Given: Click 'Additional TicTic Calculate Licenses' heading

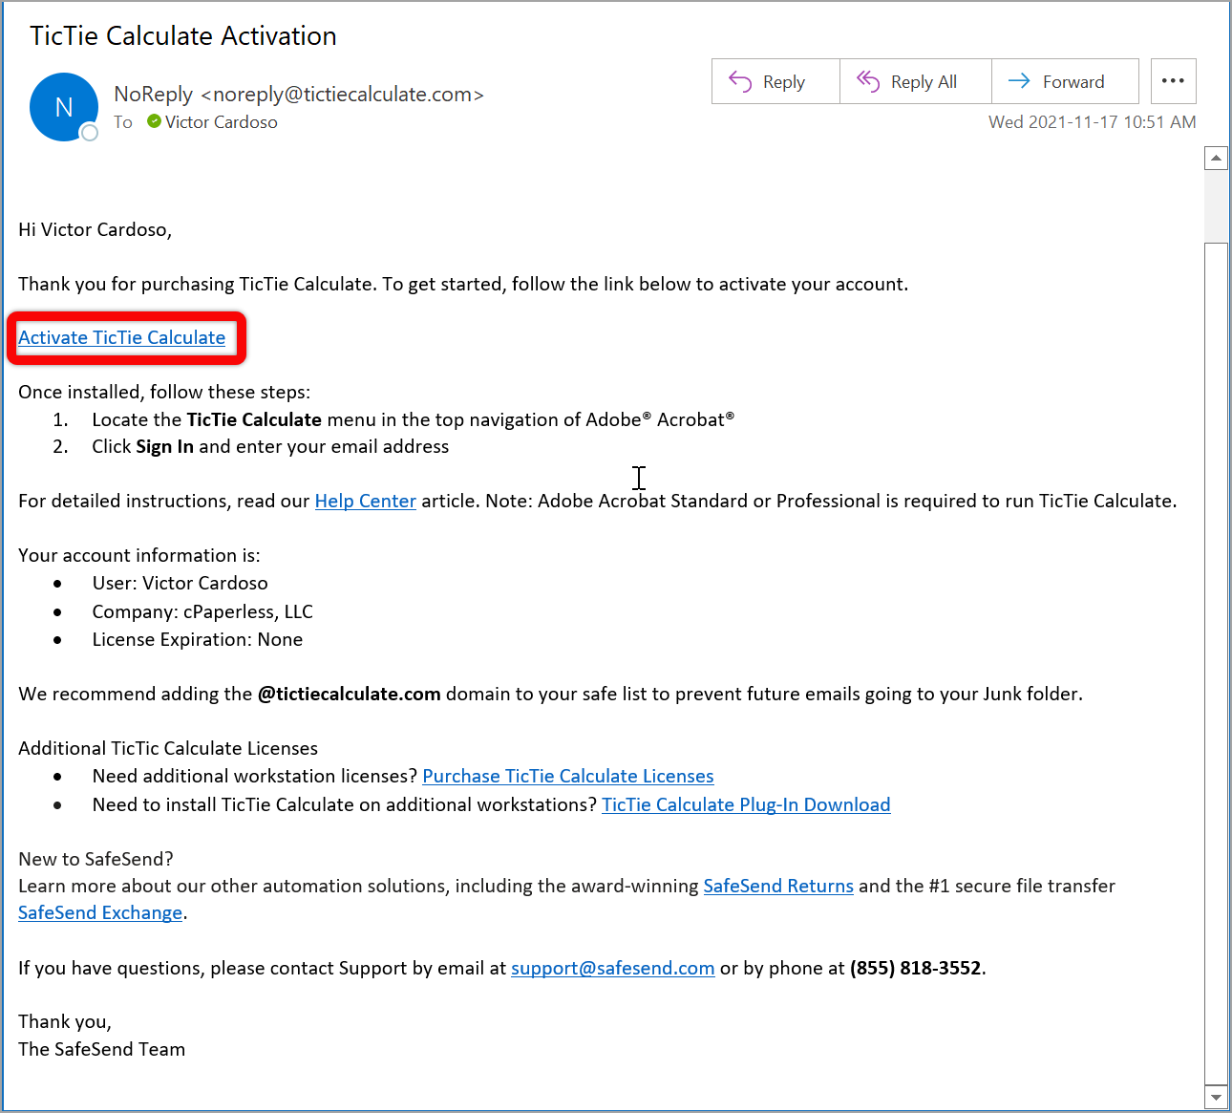Looking at the screenshot, I should coord(168,748).
